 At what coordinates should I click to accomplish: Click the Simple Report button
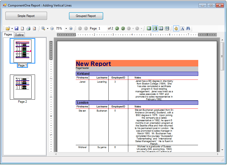[26, 16]
